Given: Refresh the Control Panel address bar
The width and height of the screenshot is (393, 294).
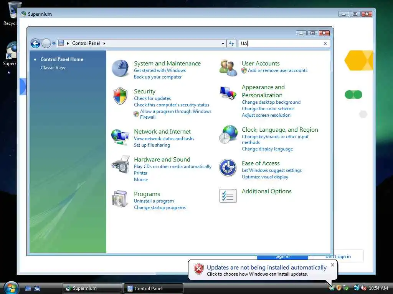Looking at the screenshot, I should (x=231, y=44).
